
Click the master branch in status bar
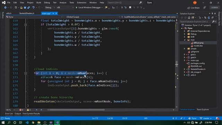(x=206, y=118)
